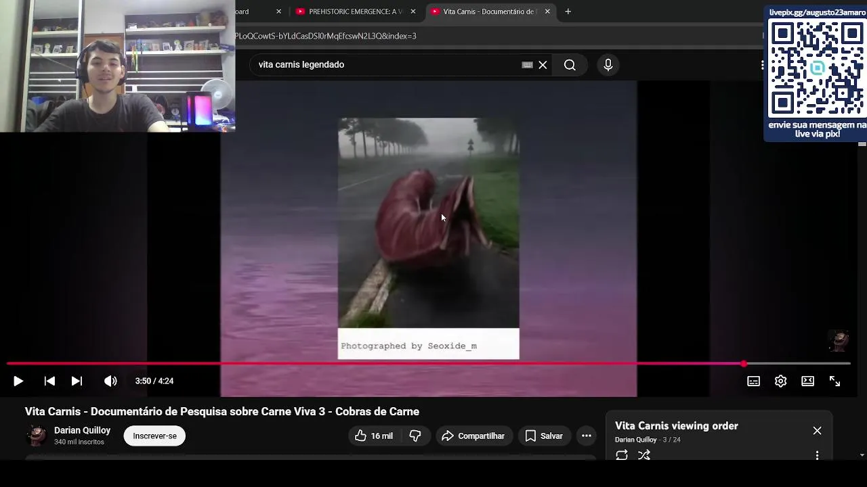
Task: Like the video with 16 mil
Action: 373,436
